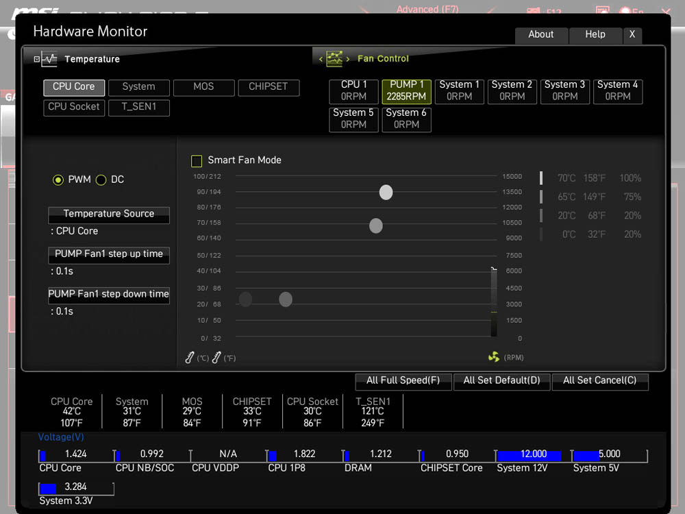This screenshot has width=685, height=514.
Task: Click the CPU 1P8 1.822 voltage bar
Action: [x=305, y=456]
